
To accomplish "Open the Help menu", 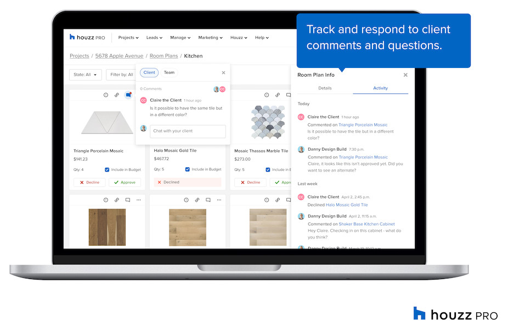I will coord(262,37).
